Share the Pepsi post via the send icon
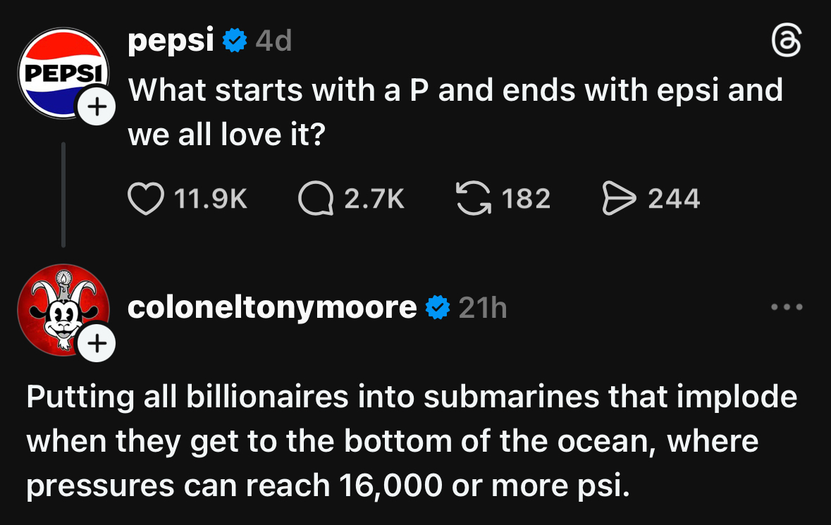This screenshot has height=525, width=831. click(x=620, y=199)
